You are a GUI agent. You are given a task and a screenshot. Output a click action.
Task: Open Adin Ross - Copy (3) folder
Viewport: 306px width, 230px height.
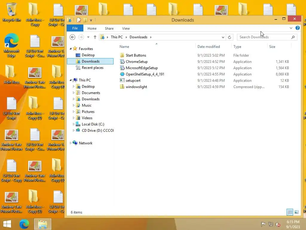[34, 202]
